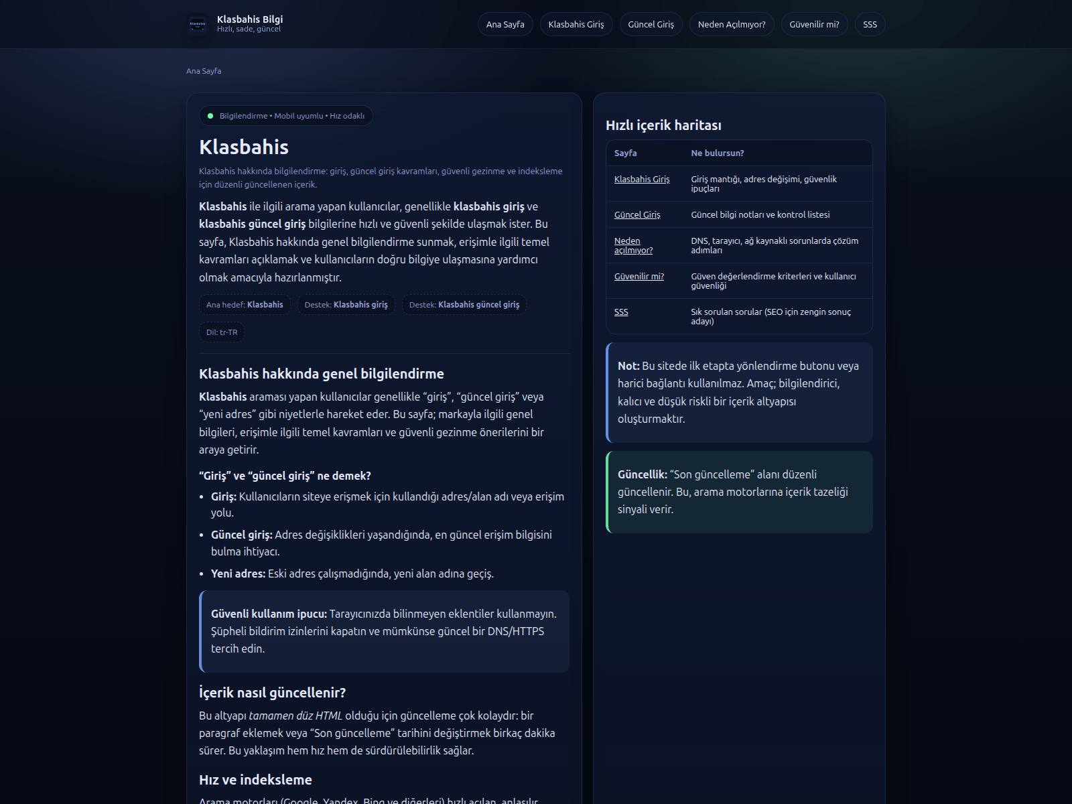Click the İçerik nasıl güncellenir? heading
The image size is (1072, 804).
click(x=272, y=693)
